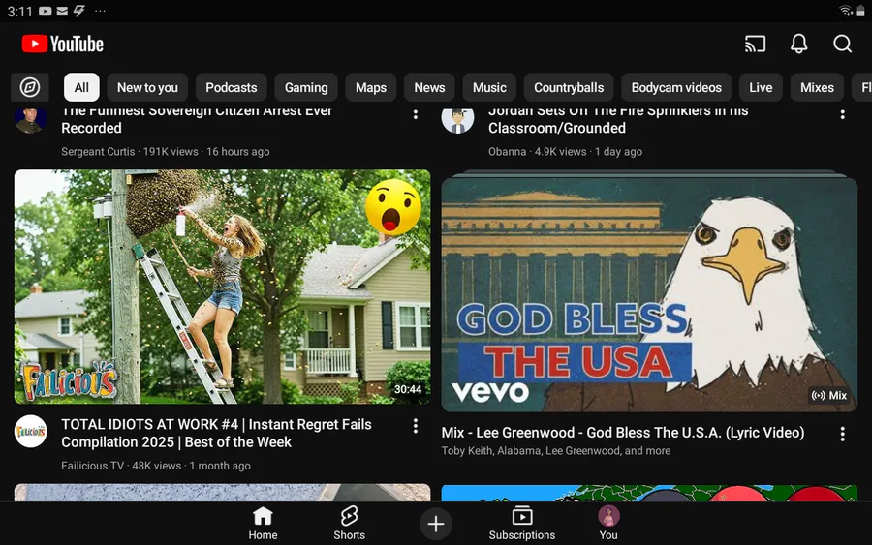Image resolution: width=872 pixels, height=545 pixels.
Task: Filter by Podcasts chip
Action: click(232, 87)
